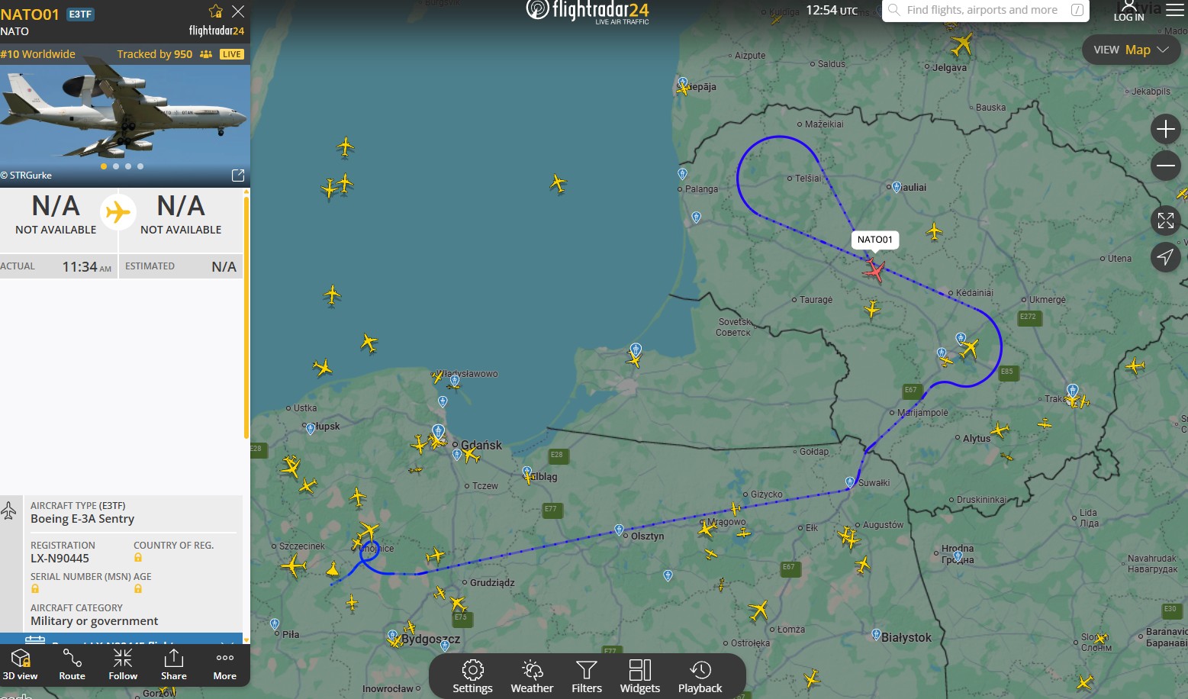The image size is (1188, 699).
Task: Click the Liepāja airport pin
Action: (683, 82)
